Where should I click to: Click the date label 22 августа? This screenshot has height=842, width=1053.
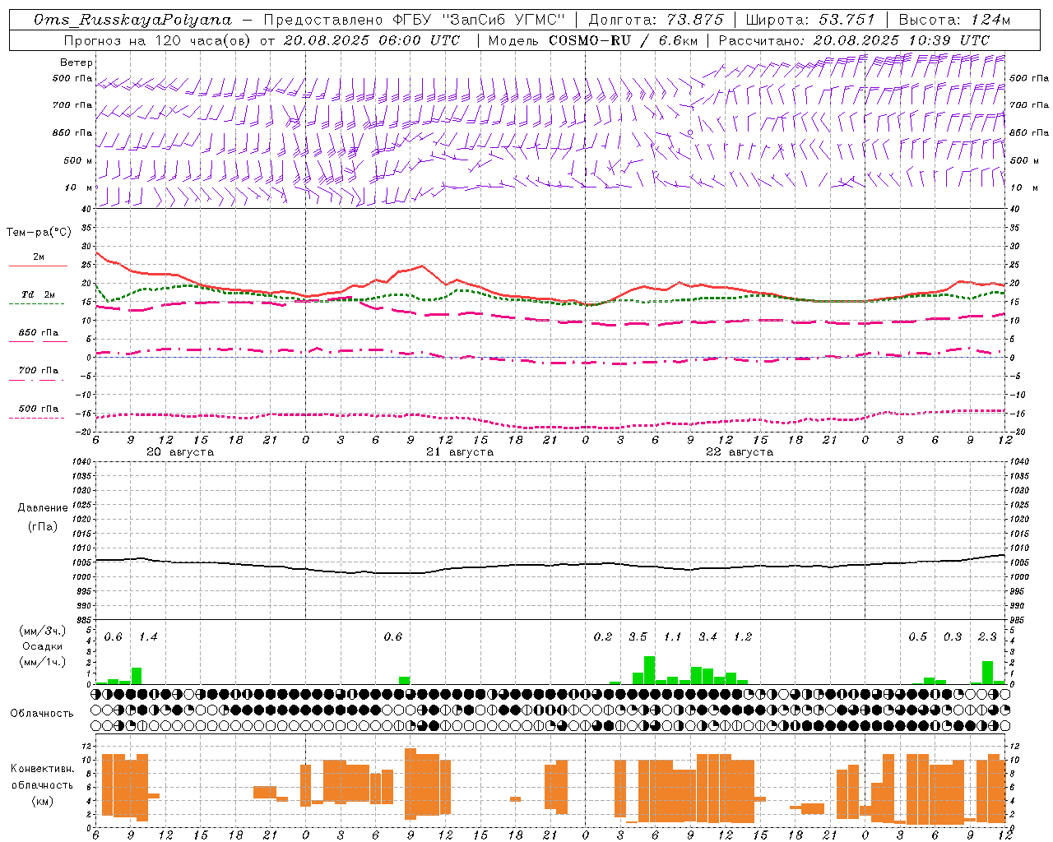point(740,452)
